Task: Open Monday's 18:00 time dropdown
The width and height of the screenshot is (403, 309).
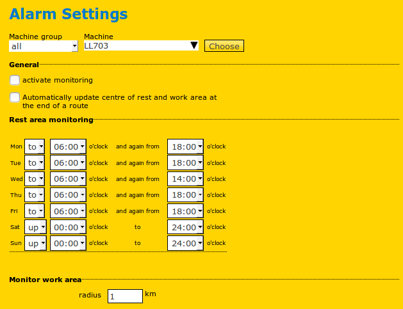Action: click(185, 147)
